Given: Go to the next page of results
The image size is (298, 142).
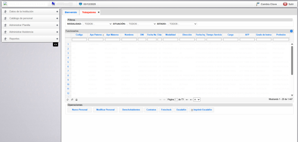Looking at the screenshot, I should coord(187,100).
